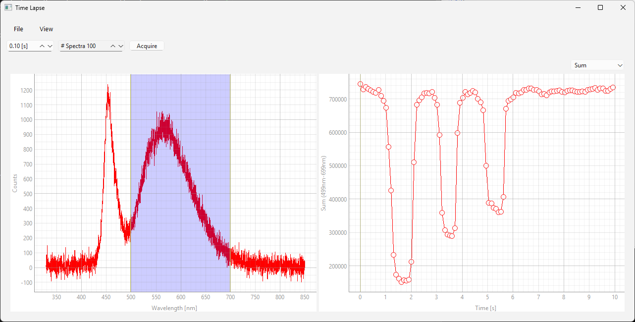Decrease the exposure time with down arrow
The width and height of the screenshot is (635, 322).
[x=50, y=46]
